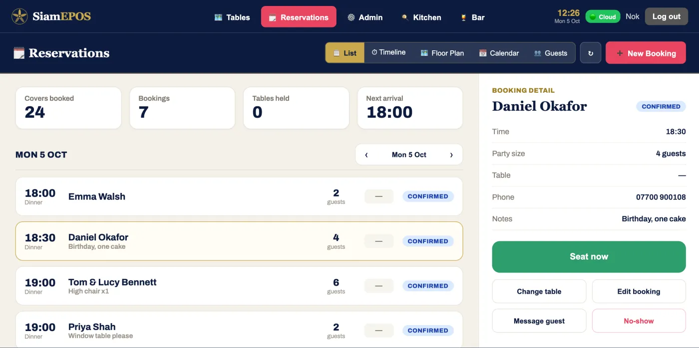Mark booking as No-show
Viewport: 699px width, 348px height.
(639, 321)
